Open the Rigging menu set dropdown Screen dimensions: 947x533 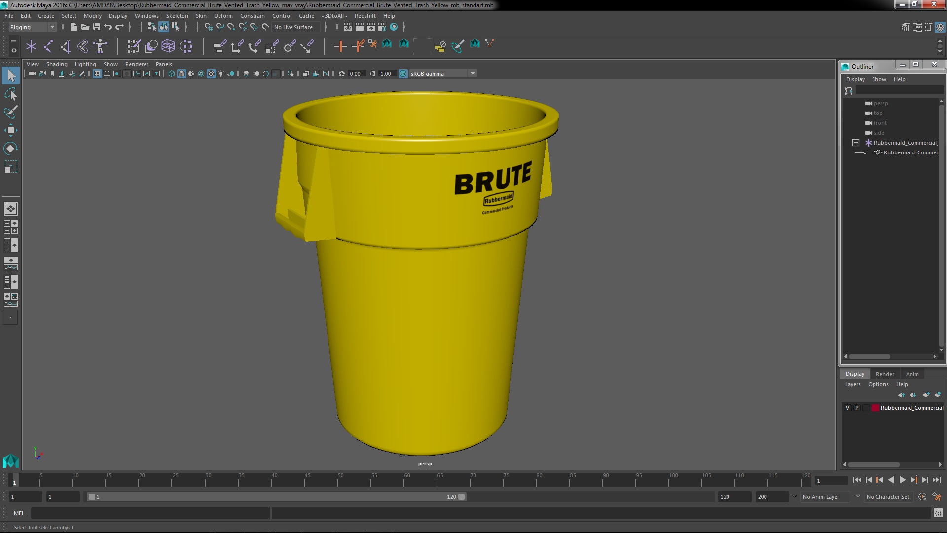pyautogui.click(x=31, y=26)
